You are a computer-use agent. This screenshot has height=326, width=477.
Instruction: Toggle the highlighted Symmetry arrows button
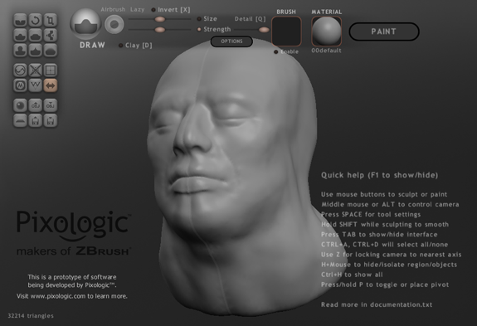51,85
